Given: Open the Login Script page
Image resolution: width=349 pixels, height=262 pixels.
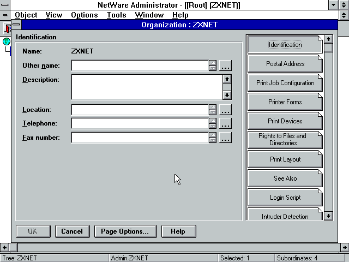Looking at the screenshot, I should tap(285, 198).
